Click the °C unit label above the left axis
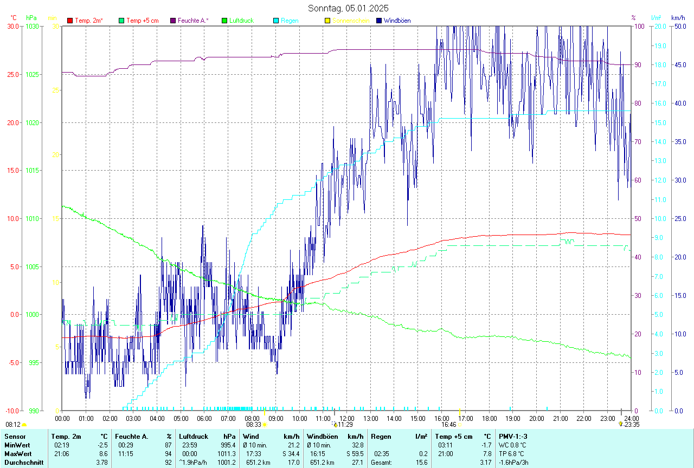This screenshot has height=468, width=694. (x=15, y=18)
